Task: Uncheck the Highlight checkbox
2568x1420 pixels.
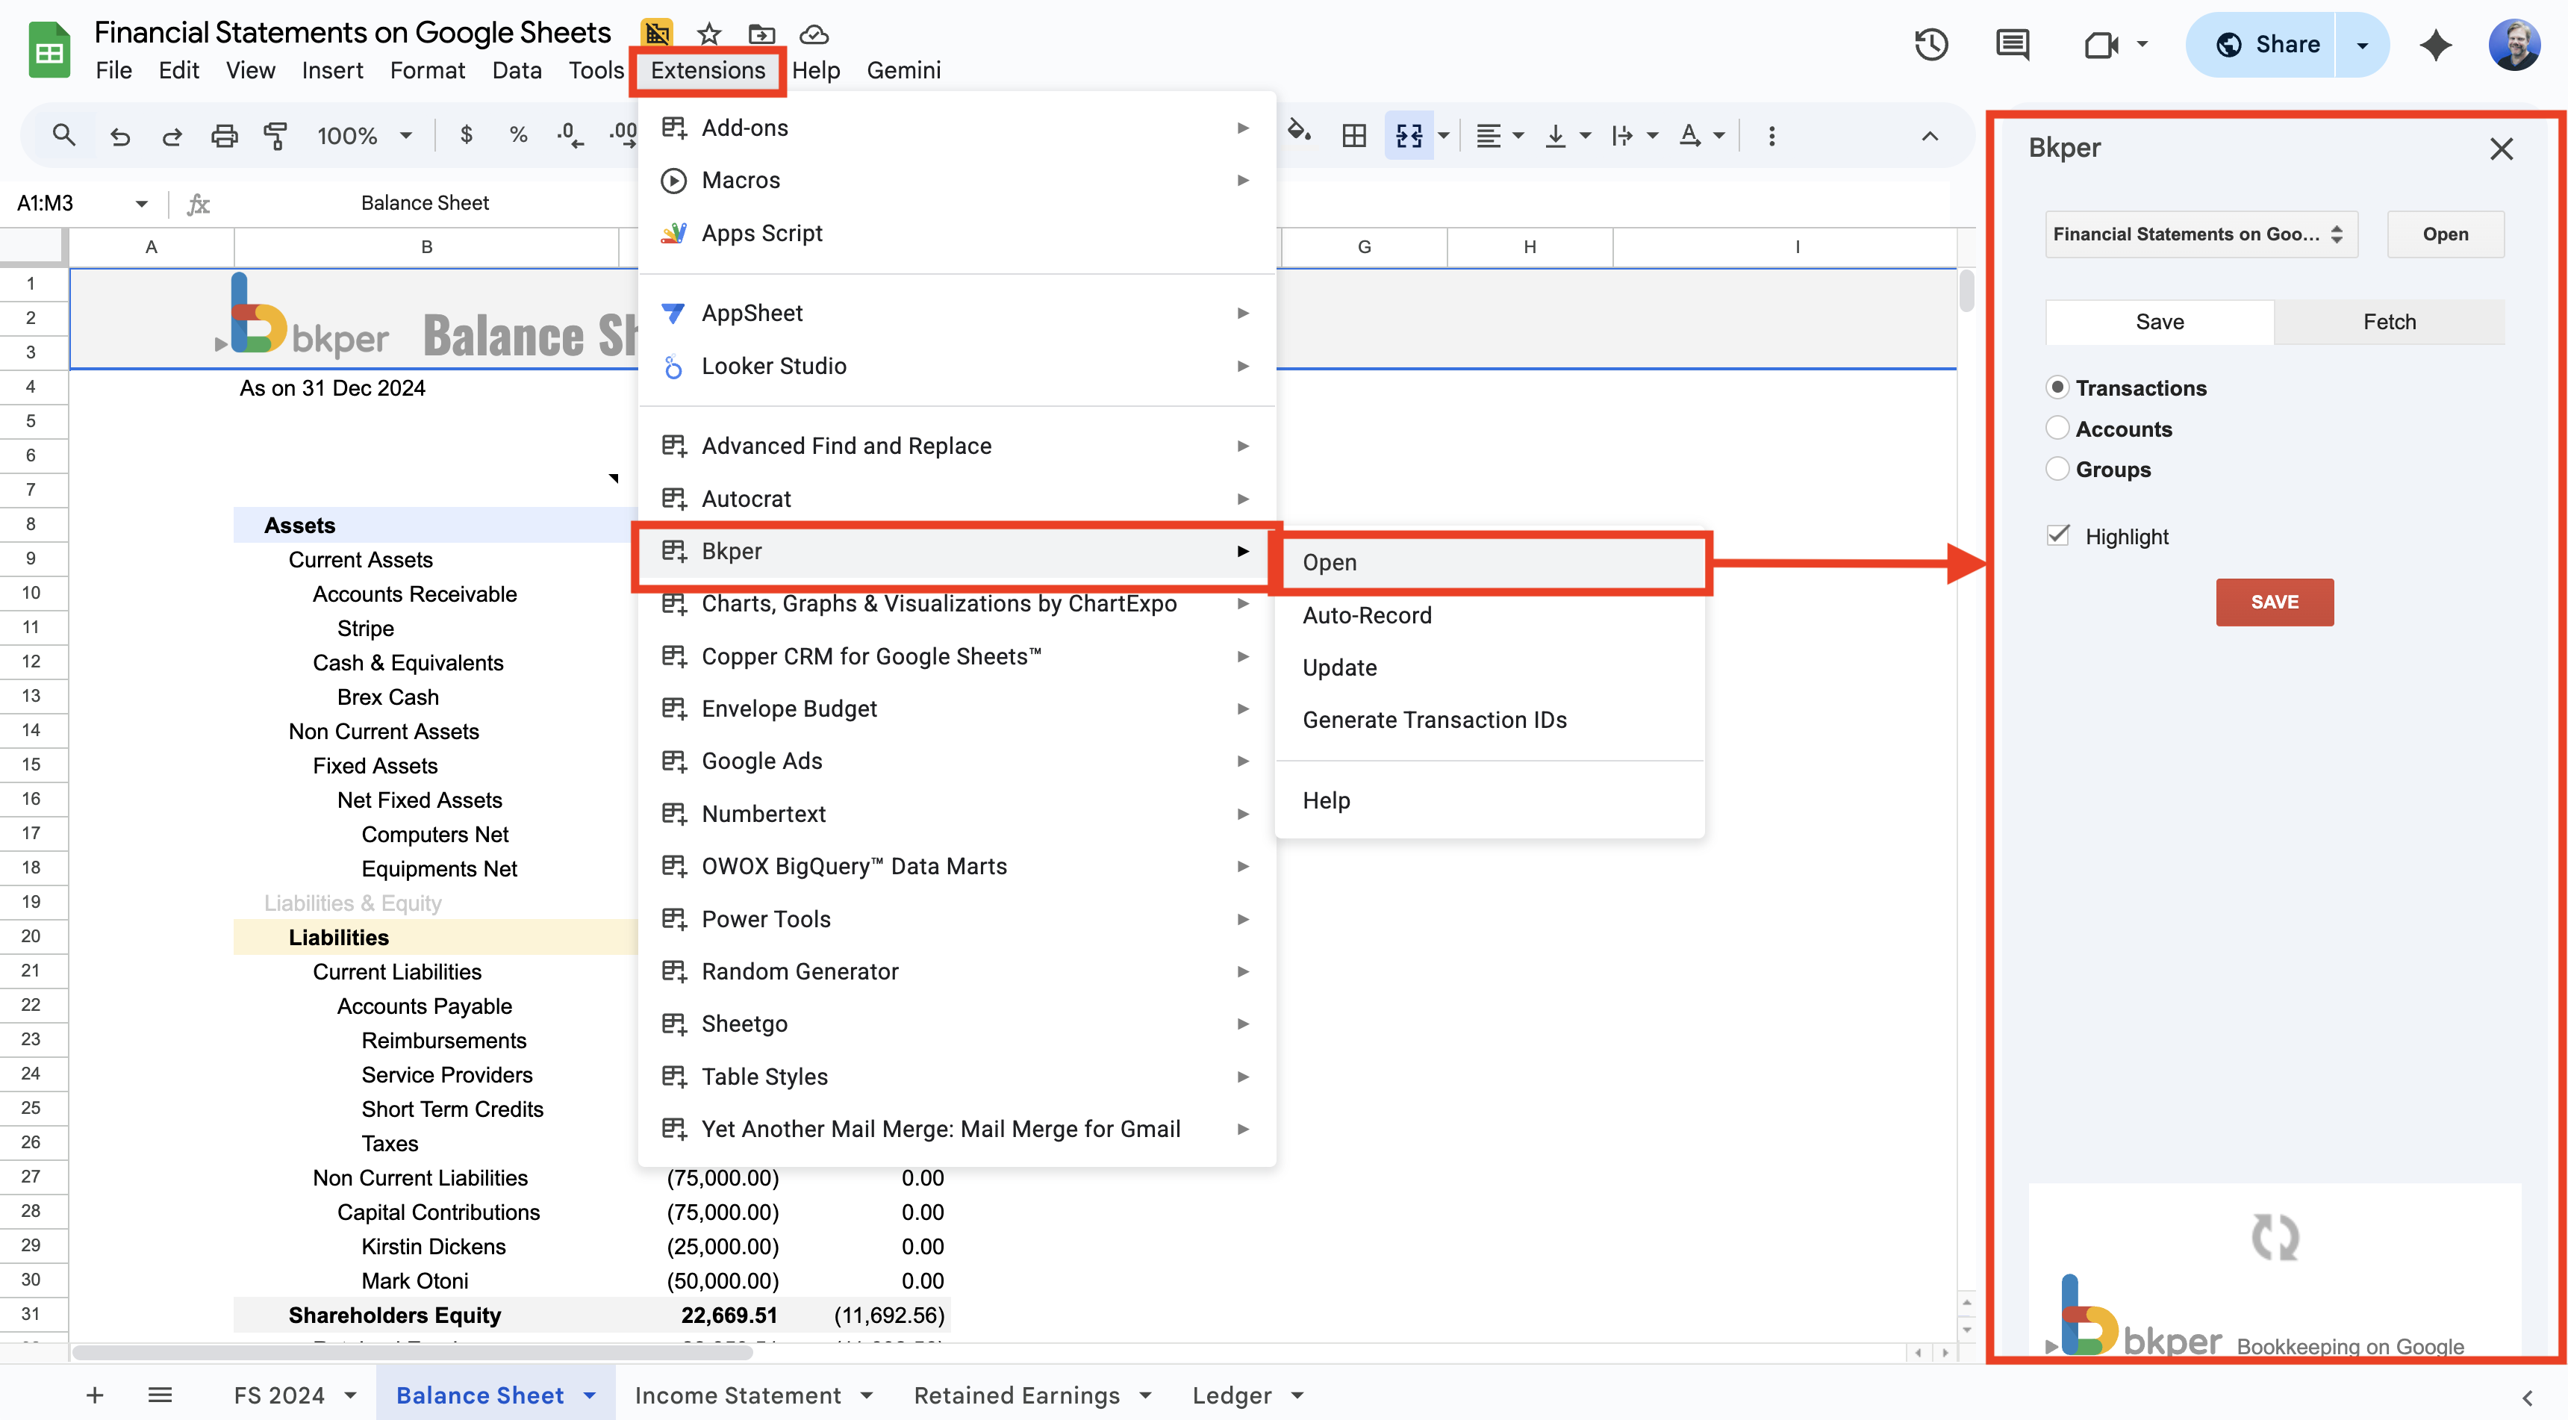Action: point(2057,535)
